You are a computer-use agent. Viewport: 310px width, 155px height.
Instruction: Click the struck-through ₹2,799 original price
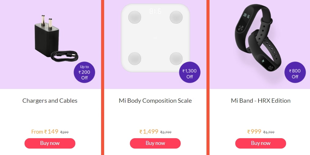coord(166,132)
